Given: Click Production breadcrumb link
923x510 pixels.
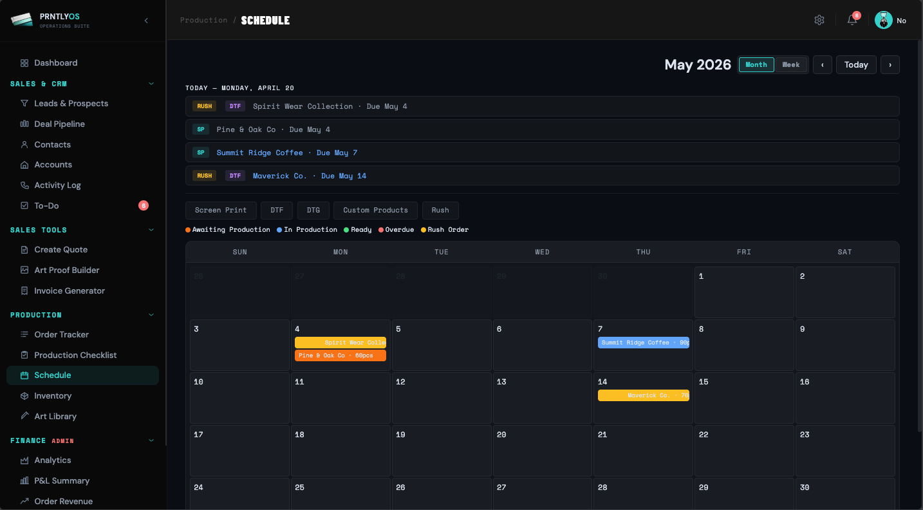Looking at the screenshot, I should coord(203,21).
